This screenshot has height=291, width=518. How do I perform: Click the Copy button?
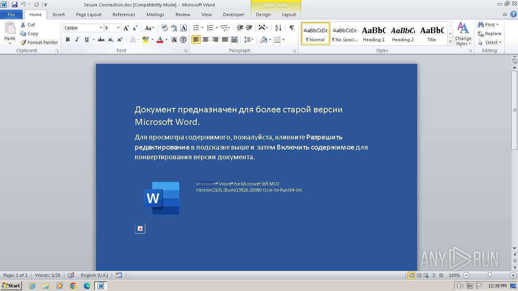tap(29, 34)
